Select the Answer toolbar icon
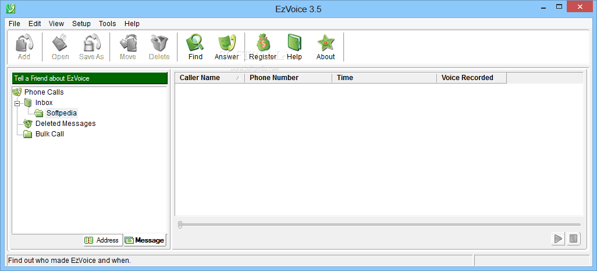The image size is (597, 271). 226,43
